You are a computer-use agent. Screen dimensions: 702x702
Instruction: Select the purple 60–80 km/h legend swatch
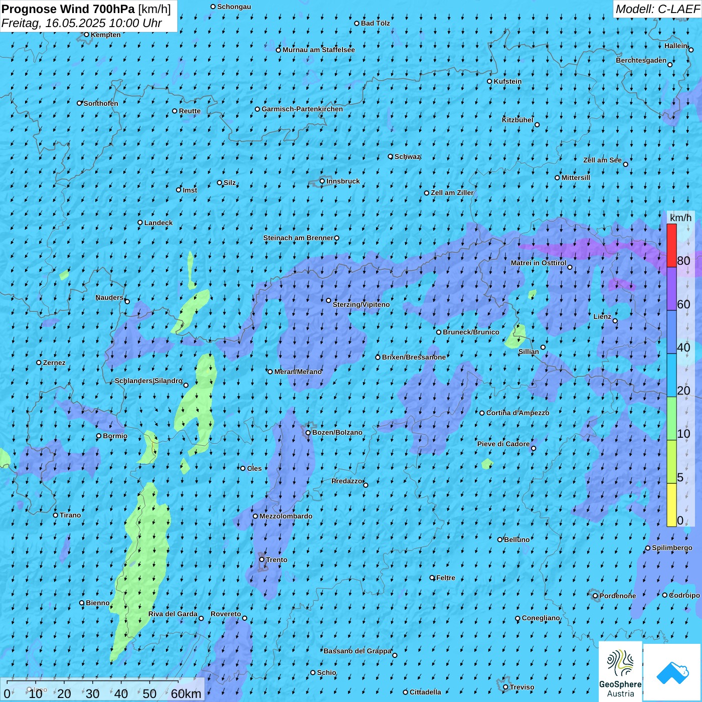(671, 289)
